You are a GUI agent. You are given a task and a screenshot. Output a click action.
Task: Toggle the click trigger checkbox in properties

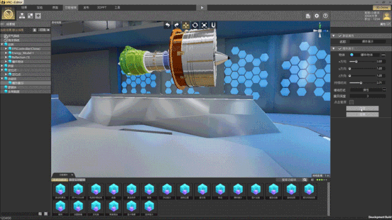click(351, 102)
